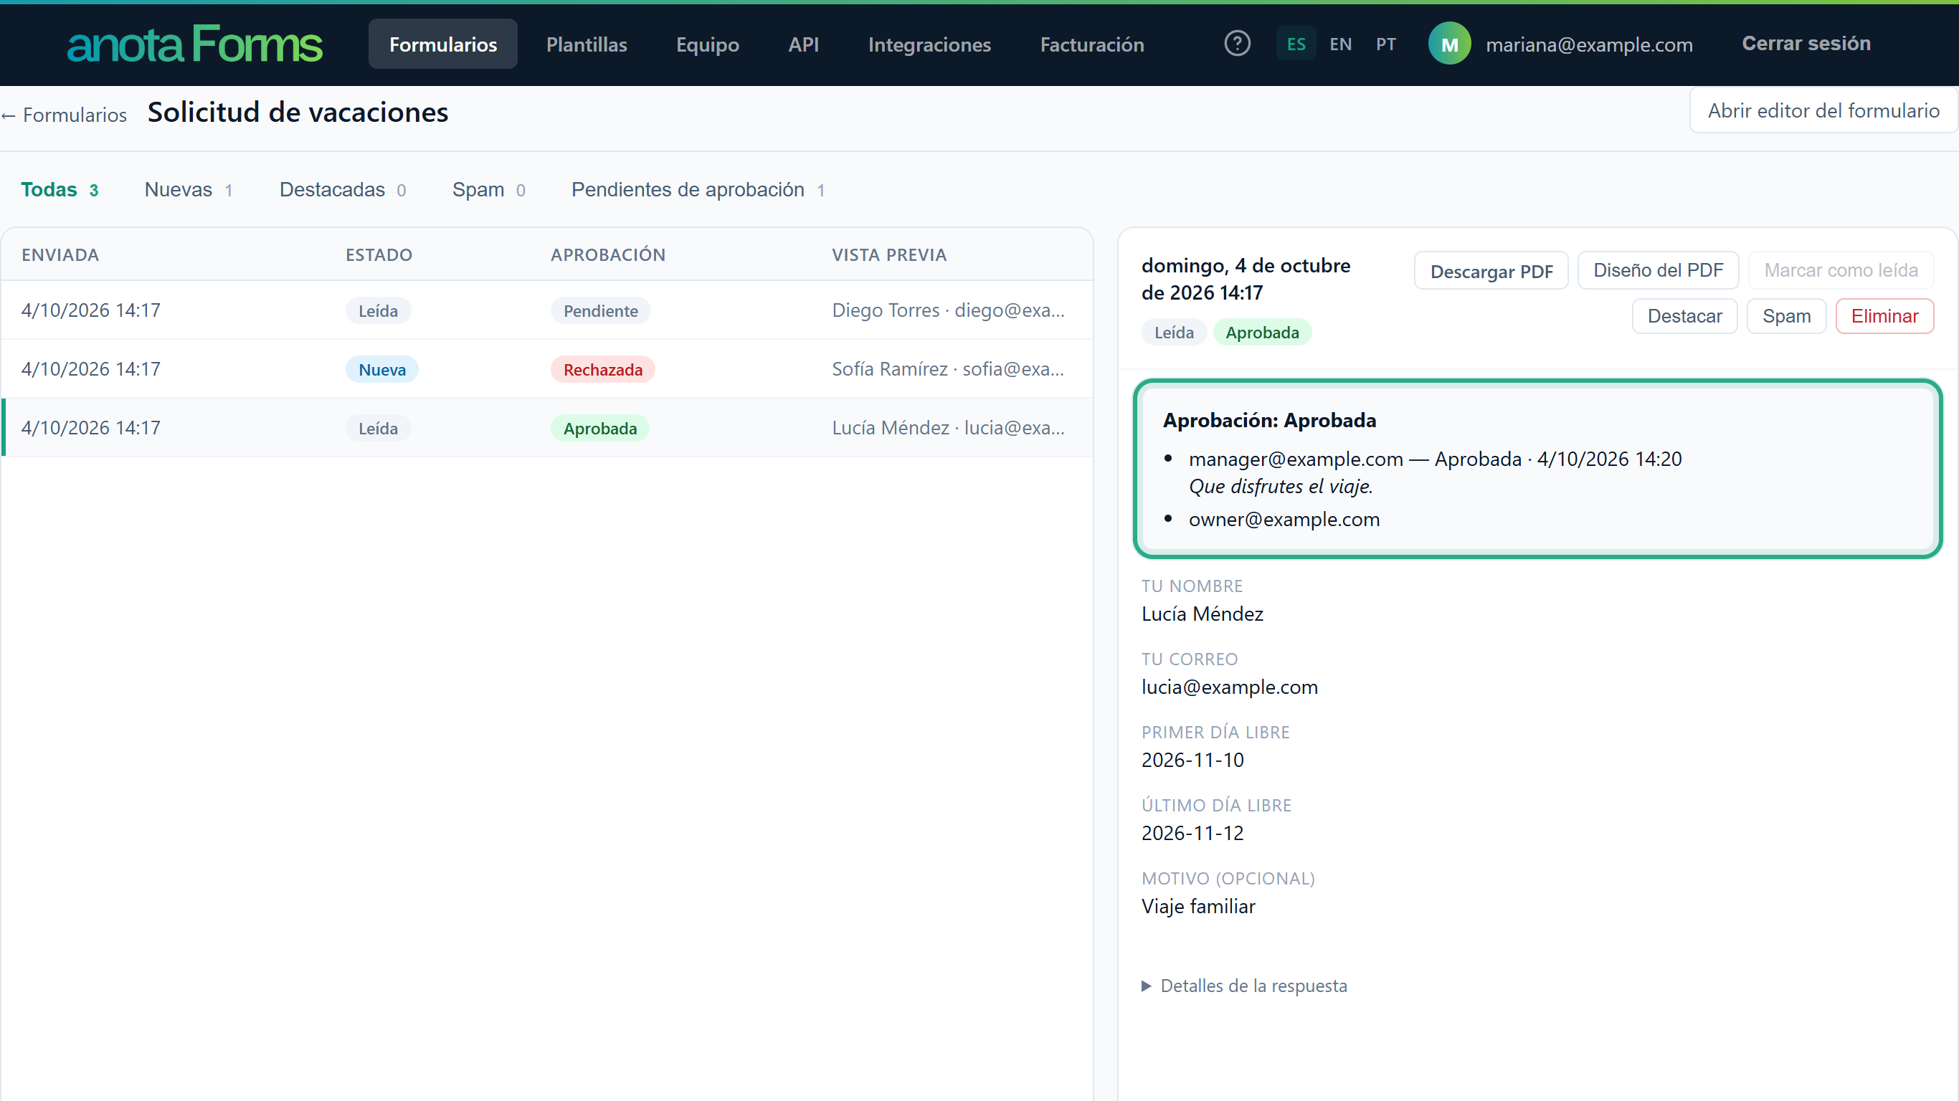Click the red Eliminar button
The width and height of the screenshot is (1959, 1101).
1884,316
